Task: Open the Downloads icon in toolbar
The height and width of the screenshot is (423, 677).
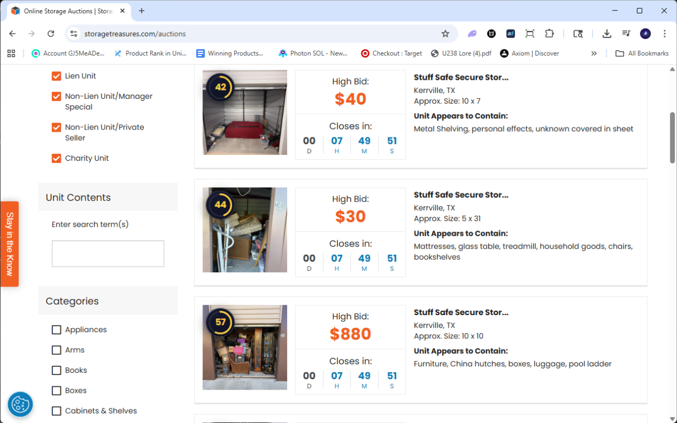Action: click(x=607, y=33)
